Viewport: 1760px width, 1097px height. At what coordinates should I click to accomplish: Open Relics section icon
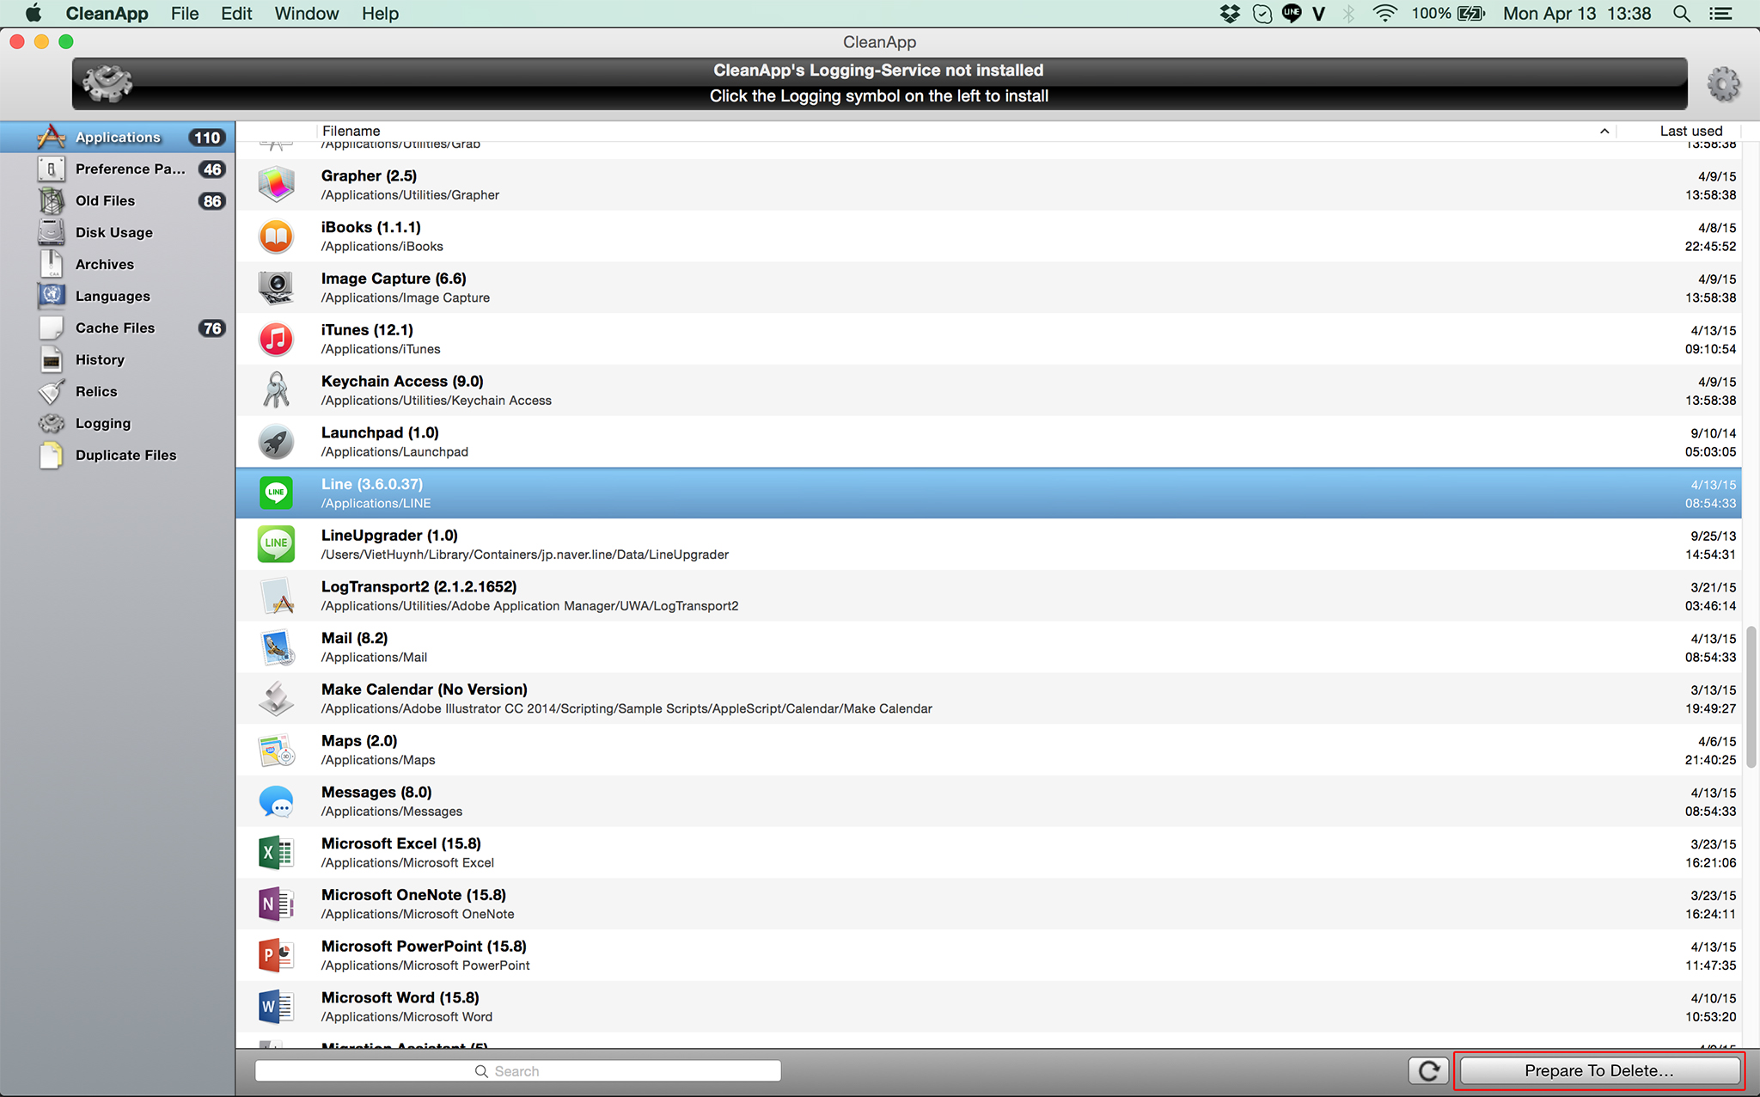click(52, 392)
